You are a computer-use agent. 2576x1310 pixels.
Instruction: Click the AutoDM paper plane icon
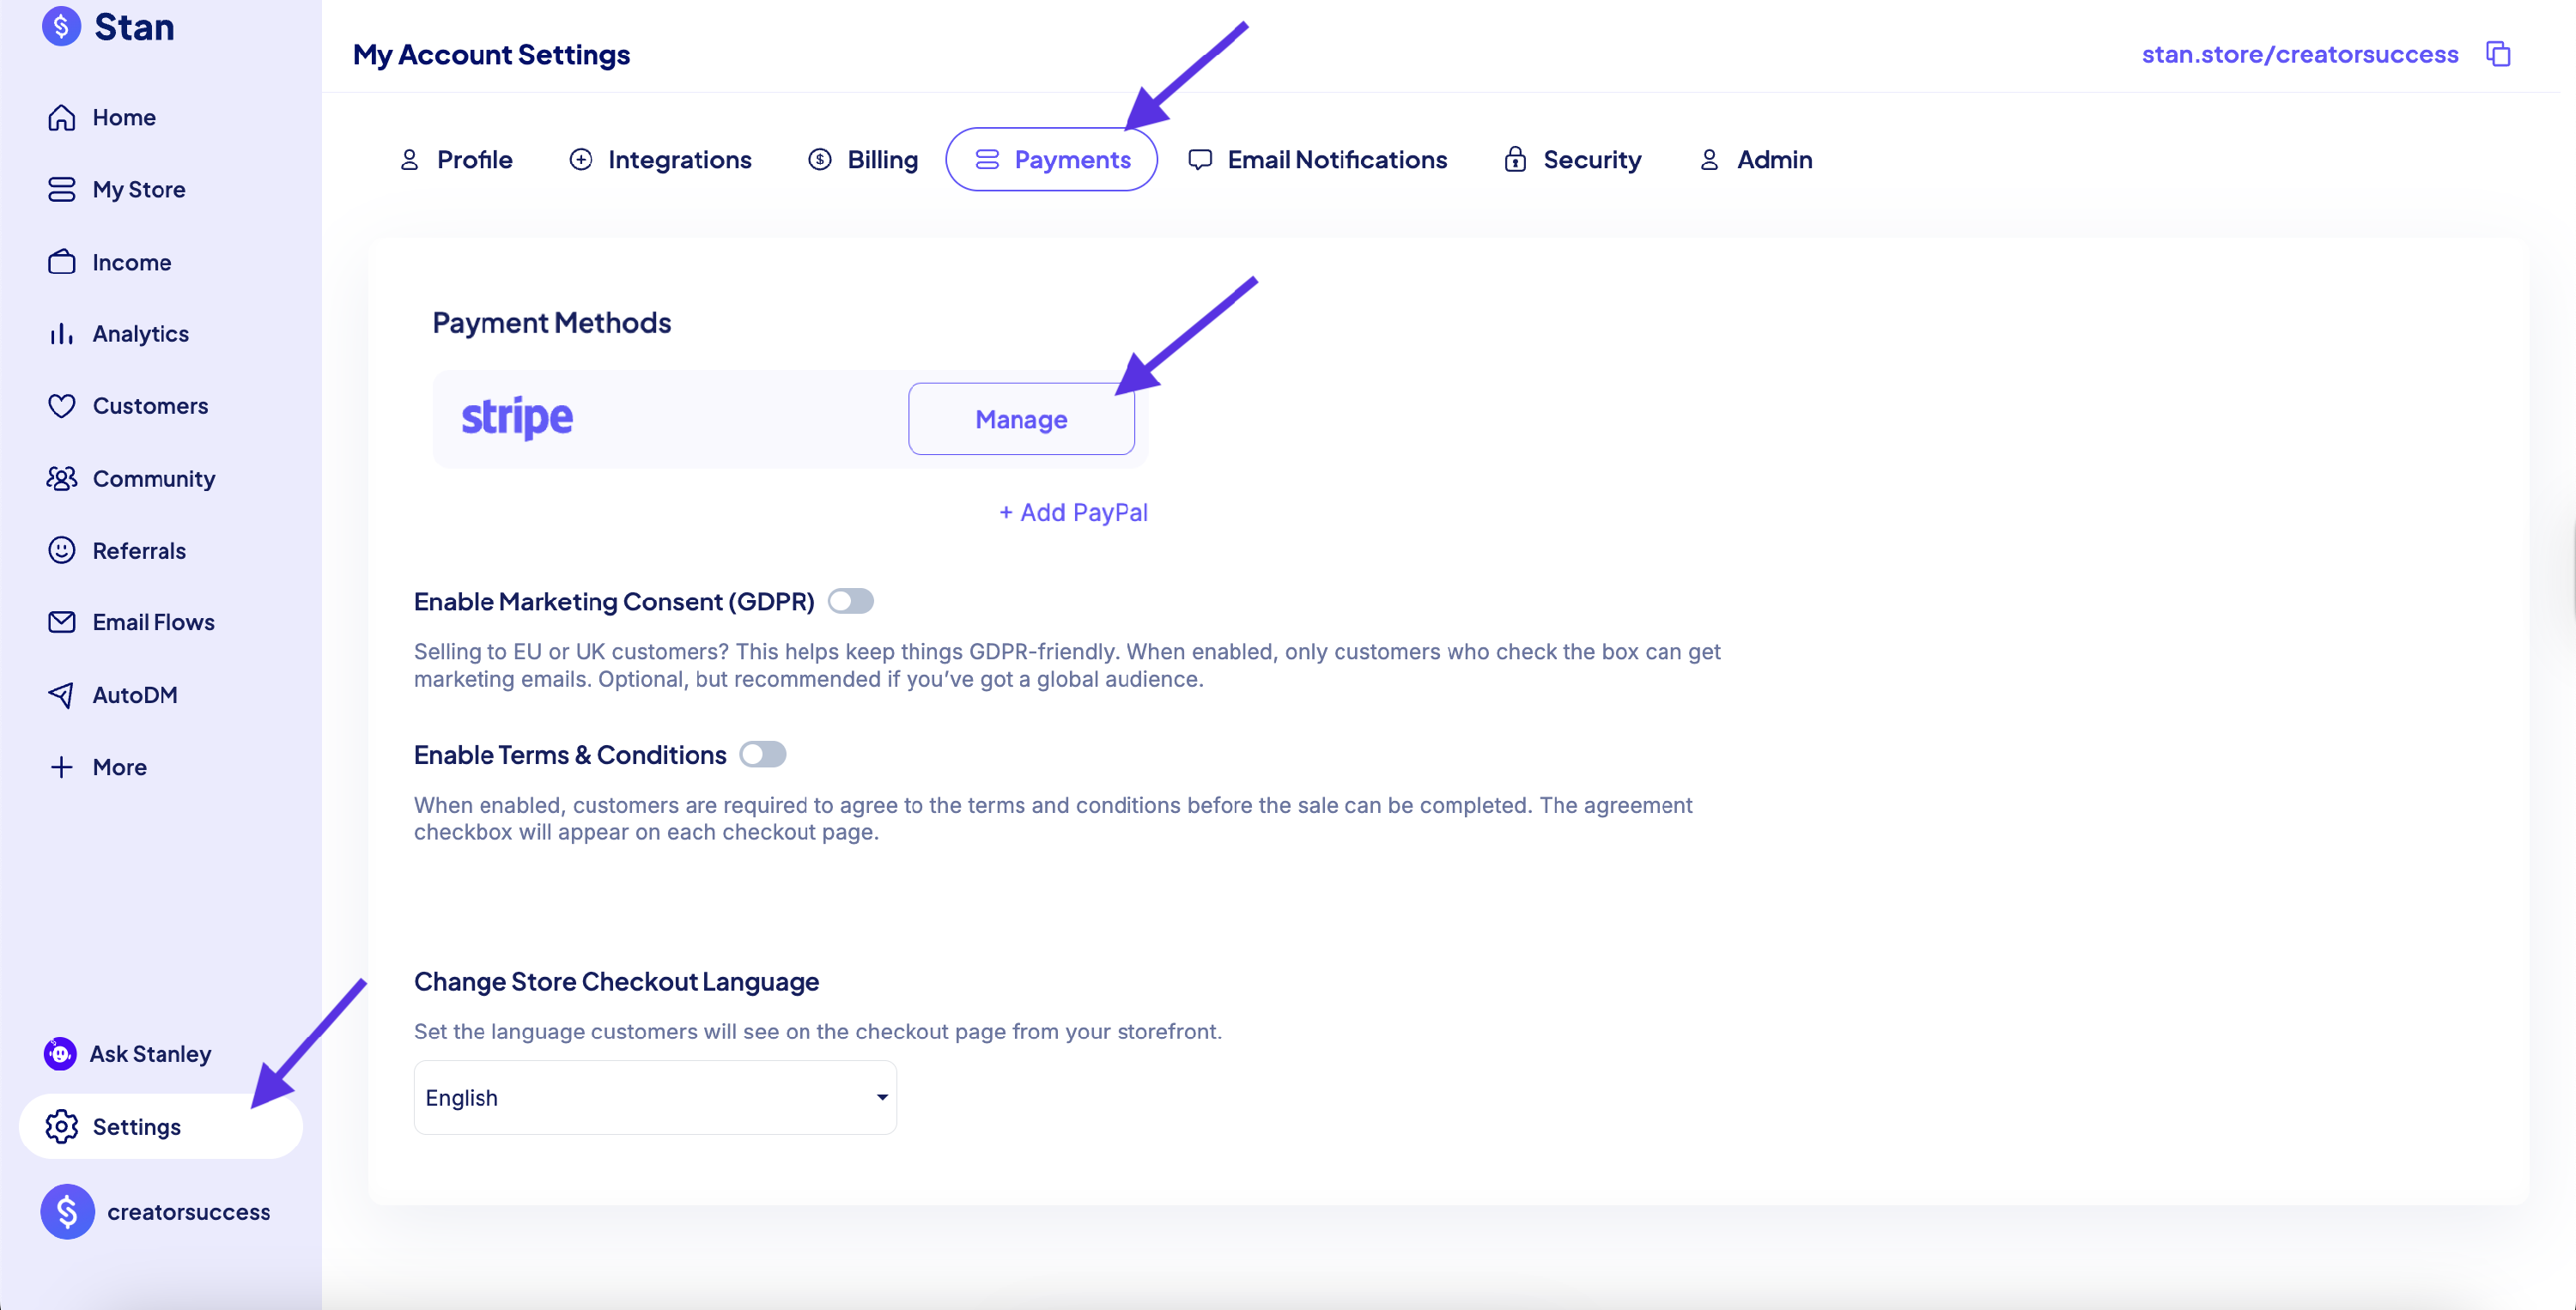[x=61, y=695]
